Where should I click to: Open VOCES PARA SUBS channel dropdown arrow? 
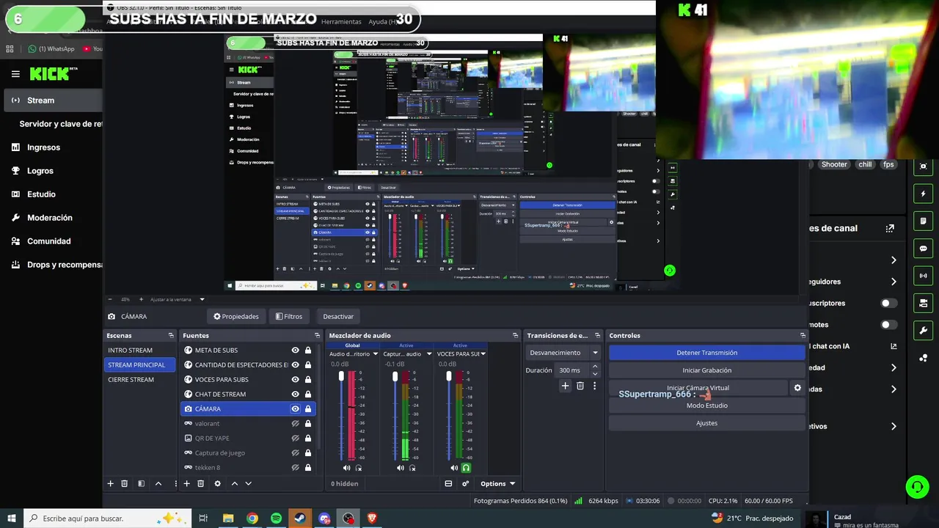tap(483, 354)
